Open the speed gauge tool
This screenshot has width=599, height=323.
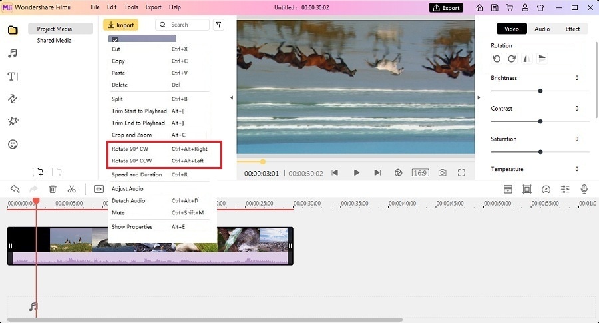tap(546, 189)
